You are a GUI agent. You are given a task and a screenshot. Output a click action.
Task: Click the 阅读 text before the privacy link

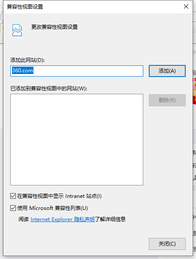point(24,219)
